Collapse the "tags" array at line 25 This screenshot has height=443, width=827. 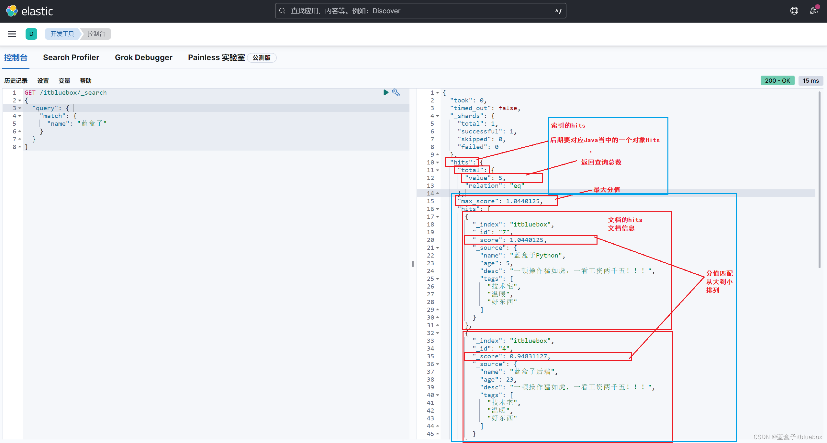[x=438, y=279]
